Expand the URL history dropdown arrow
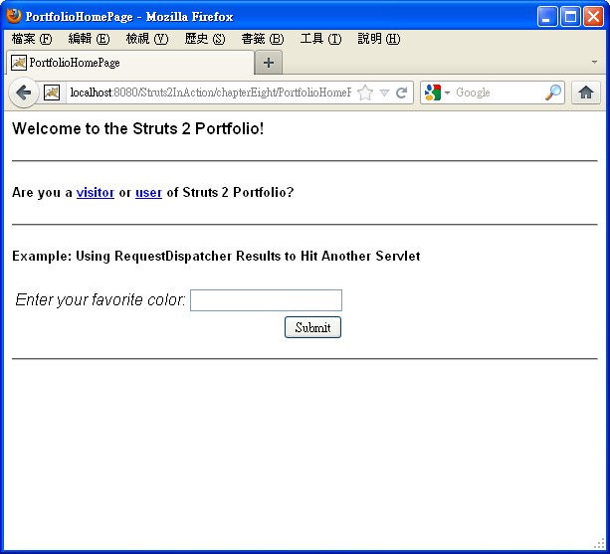 point(384,92)
